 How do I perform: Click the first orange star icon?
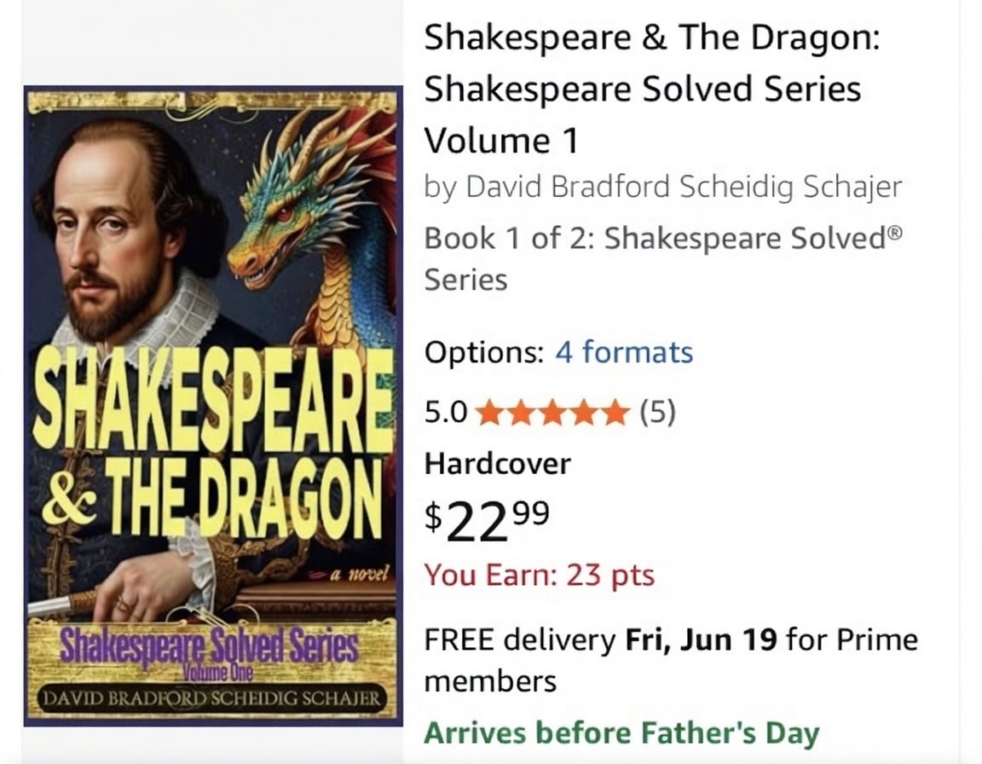[x=490, y=413]
